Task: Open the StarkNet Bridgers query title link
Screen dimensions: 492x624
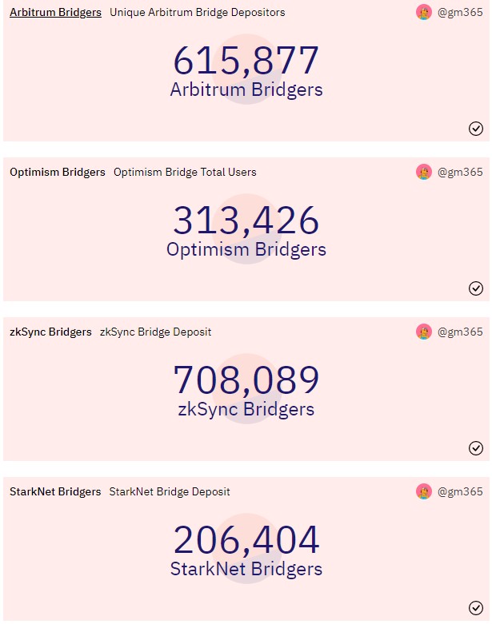Action: [55, 491]
